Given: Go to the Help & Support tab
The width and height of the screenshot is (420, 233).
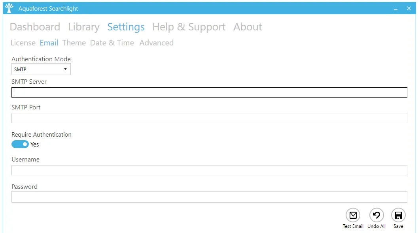Looking at the screenshot, I should click(189, 27).
